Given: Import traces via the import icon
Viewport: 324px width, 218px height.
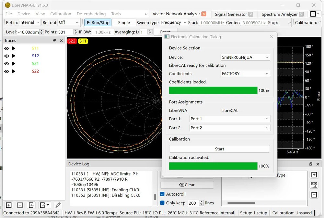Looking at the screenshot, I should 31,205.
